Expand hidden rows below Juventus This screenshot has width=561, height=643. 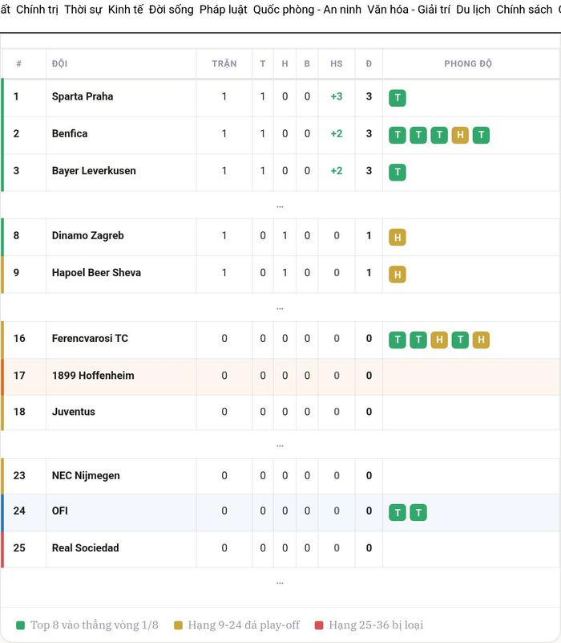(280, 446)
